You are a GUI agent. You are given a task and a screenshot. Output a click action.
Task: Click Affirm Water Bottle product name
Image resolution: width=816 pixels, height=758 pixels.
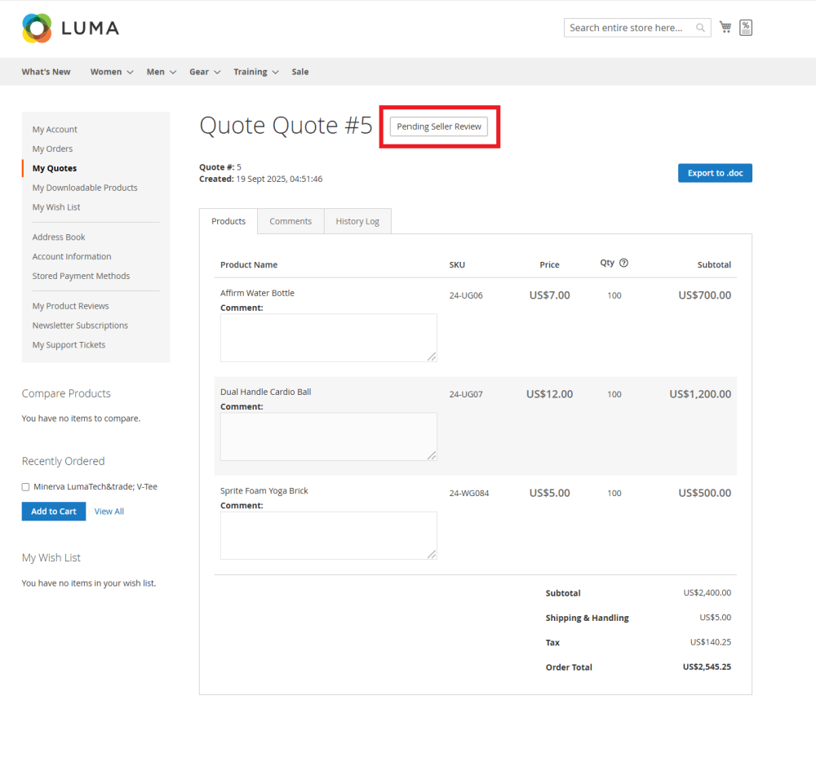pos(257,293)
